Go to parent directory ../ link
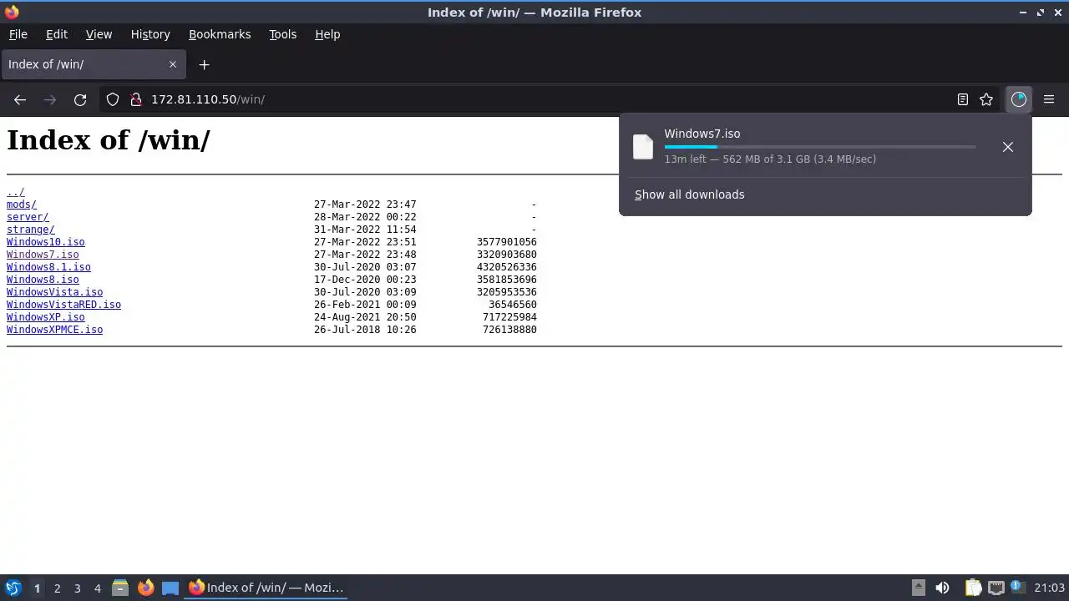This screenshot has width=1069, height=601. coord(15,192)
